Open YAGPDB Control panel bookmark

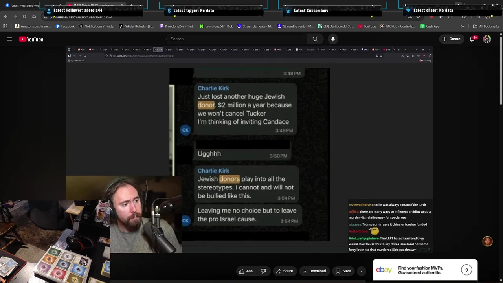398,26
